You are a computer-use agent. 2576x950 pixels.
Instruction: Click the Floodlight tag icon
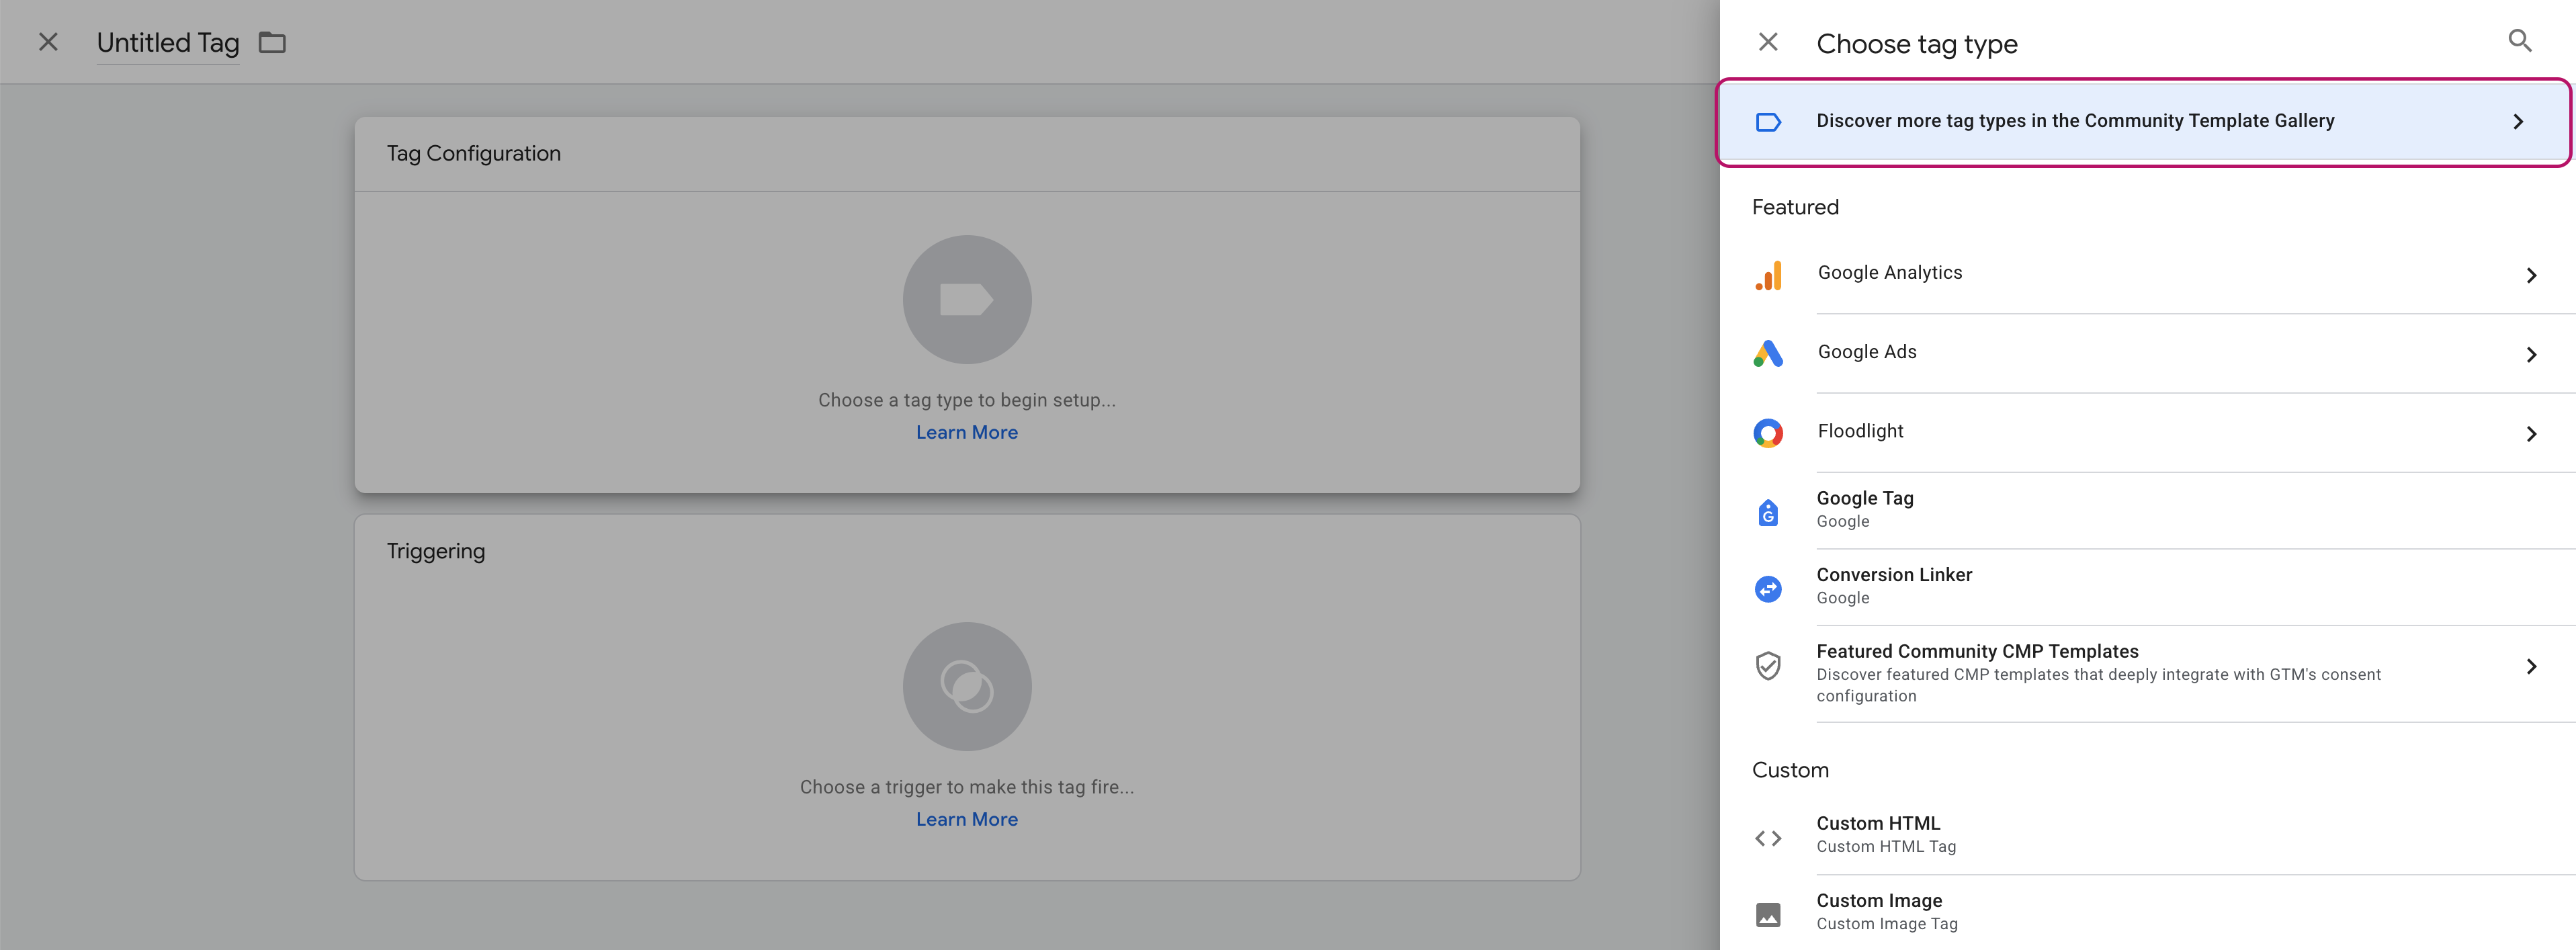point(1768,432)
